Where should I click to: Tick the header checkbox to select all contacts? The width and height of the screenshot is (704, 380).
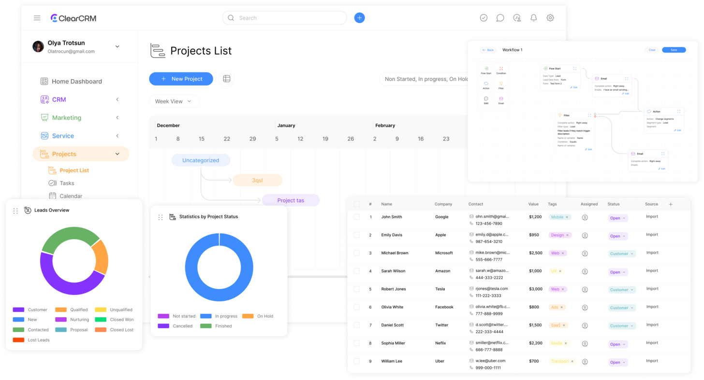(356, 204)
